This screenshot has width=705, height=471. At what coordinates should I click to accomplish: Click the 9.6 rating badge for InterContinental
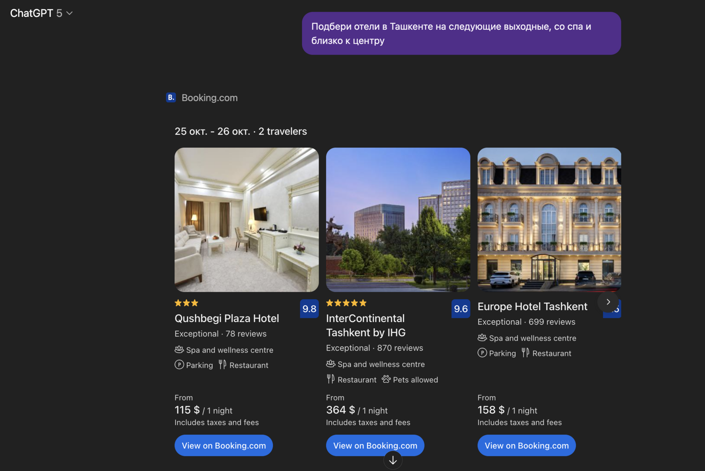point(461,309)
